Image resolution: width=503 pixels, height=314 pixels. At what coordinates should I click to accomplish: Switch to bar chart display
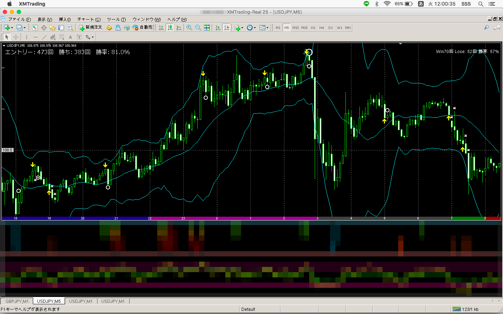click(161, 28)
